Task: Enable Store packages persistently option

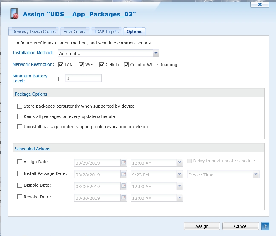Action: pos(20,106)
